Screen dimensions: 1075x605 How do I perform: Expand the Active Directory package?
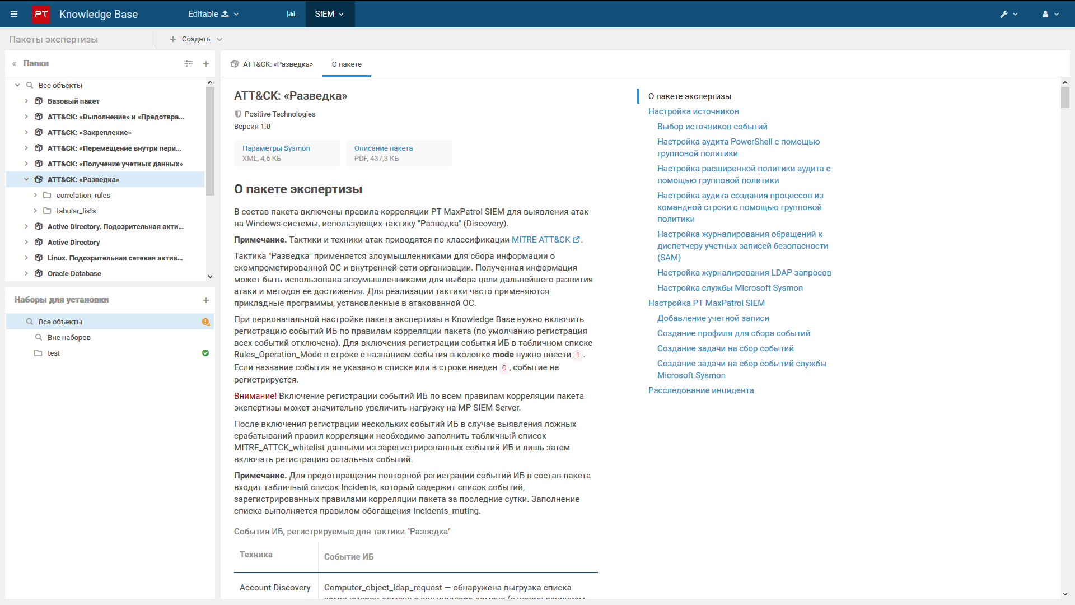click(x=26, y=243)
